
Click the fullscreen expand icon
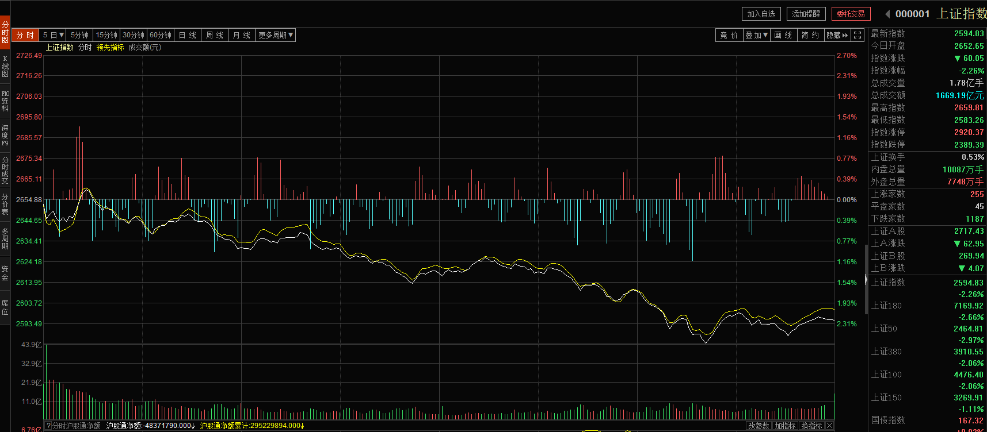pyautogui.click(x=858, y=35)
